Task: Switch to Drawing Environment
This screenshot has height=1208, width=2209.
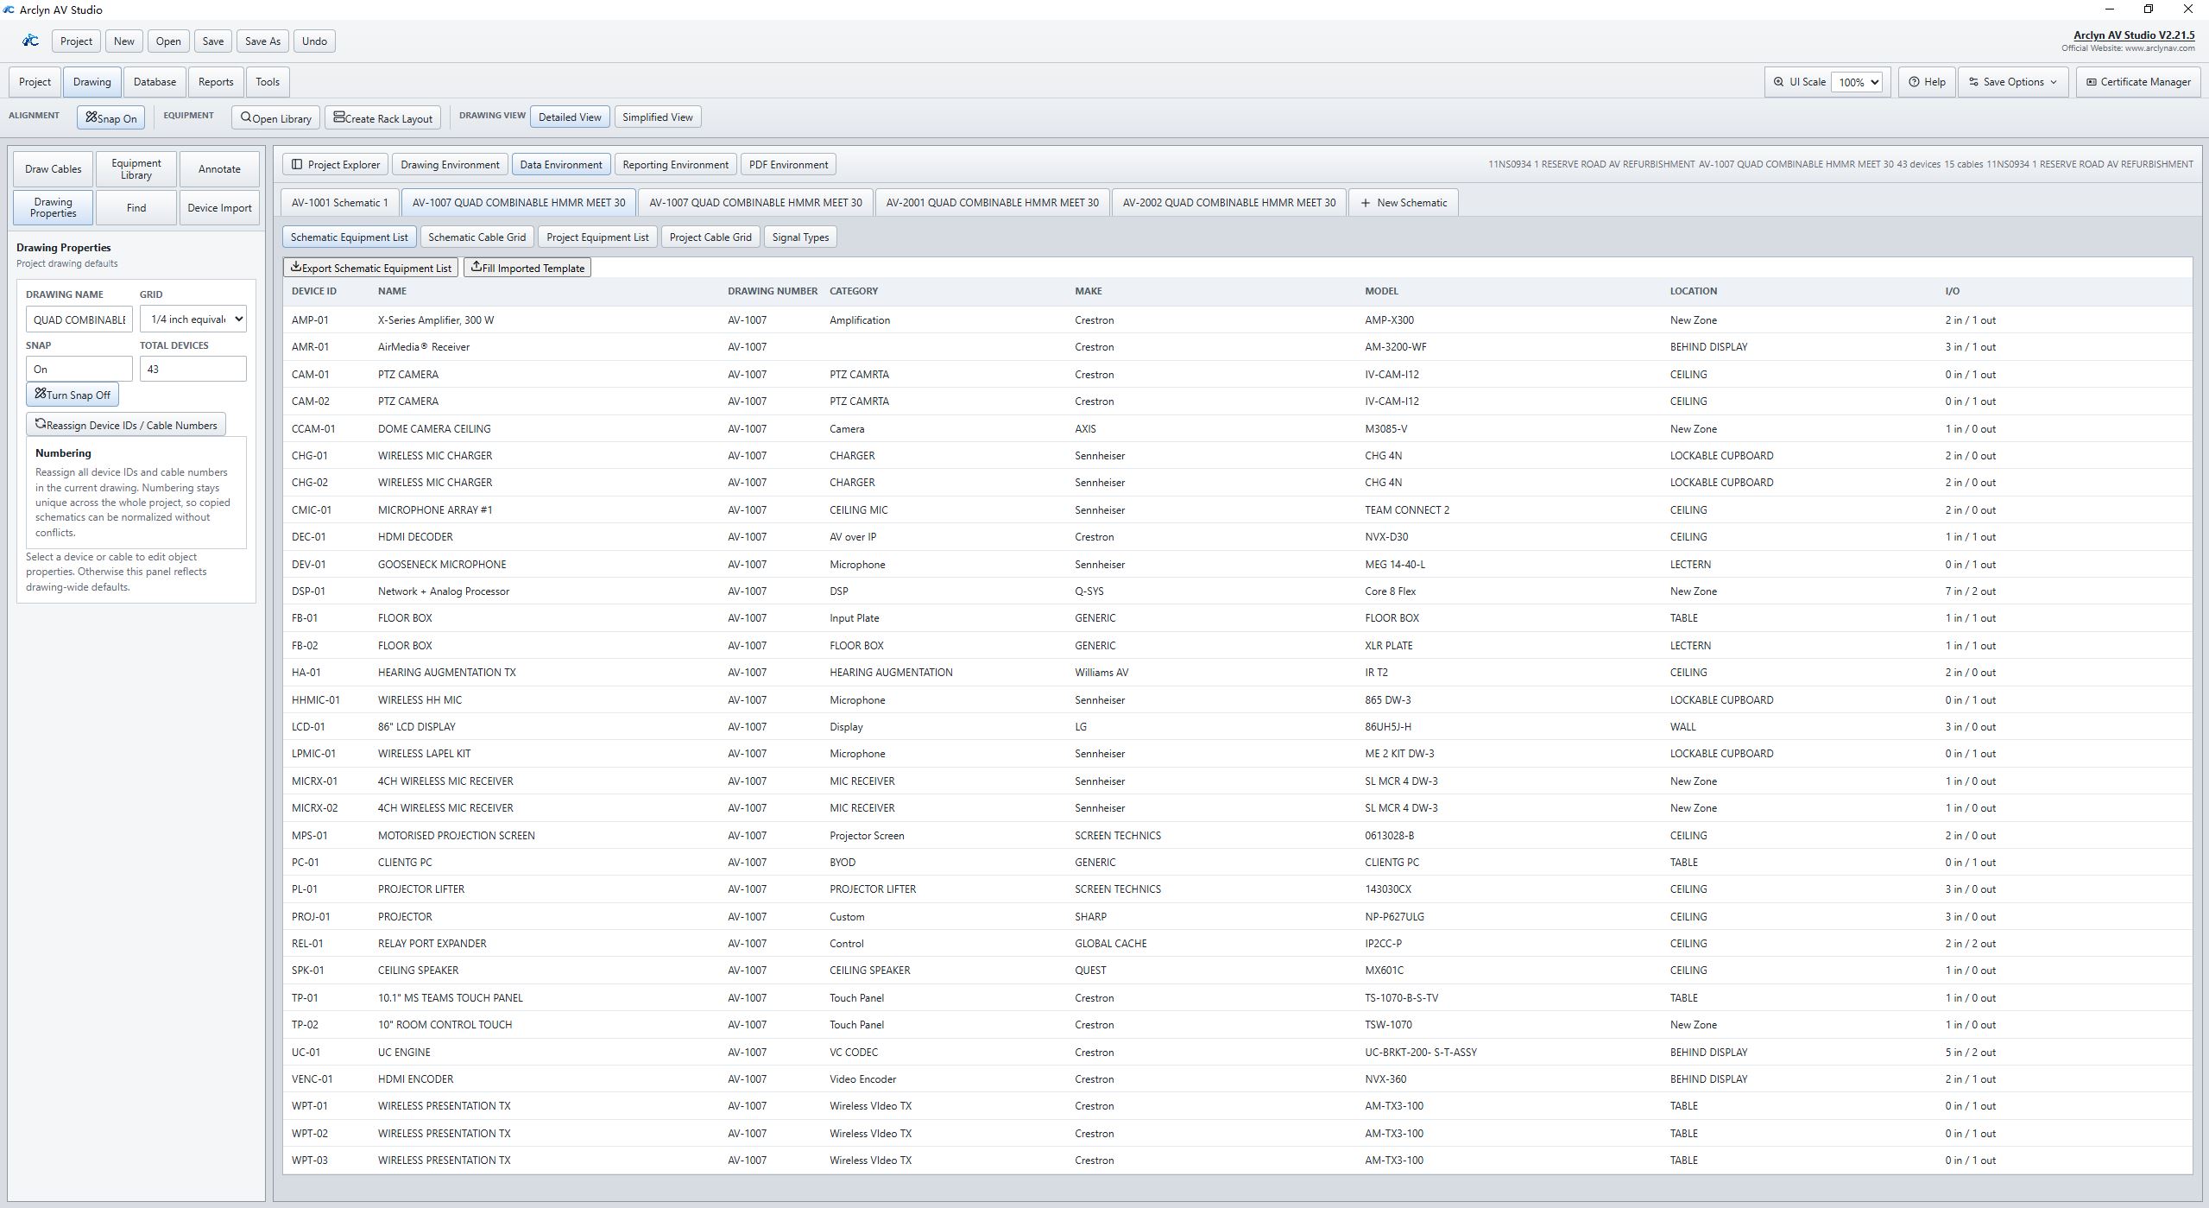Action: point(450,165)
